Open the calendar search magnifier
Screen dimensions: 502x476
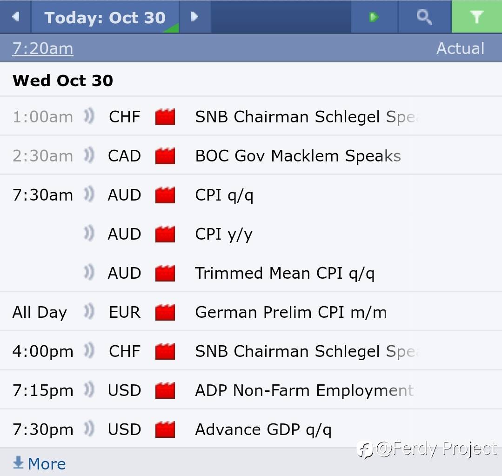[x=424, y=17]
